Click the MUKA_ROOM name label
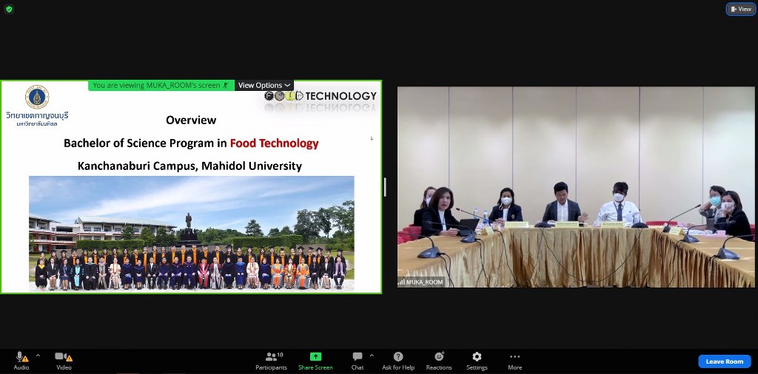The width and height of the screenshot is (758, 374). [x=420, y=282]
